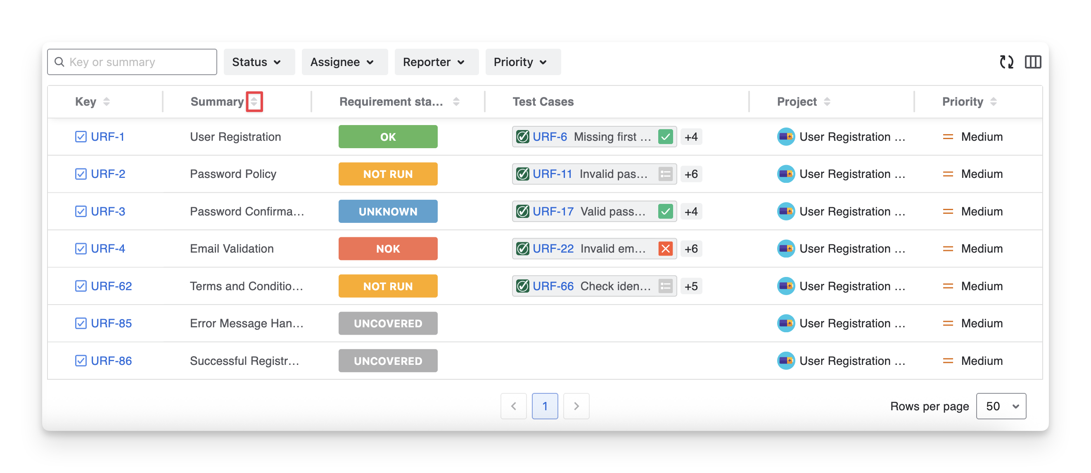Image resolution: width=1091 pixels, height=473 pixels.
Task: Open the Rows per page selector
Action: (x=1001, y=406)
